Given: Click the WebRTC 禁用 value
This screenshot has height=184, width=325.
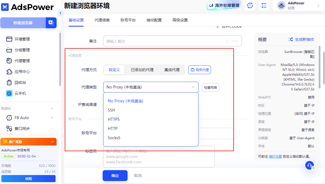Looking at the screenshot, I should coord(311,97).
